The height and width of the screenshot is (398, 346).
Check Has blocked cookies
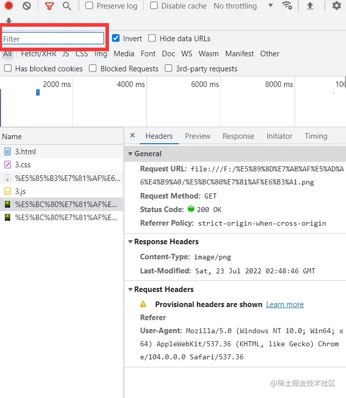coord(8,68)
